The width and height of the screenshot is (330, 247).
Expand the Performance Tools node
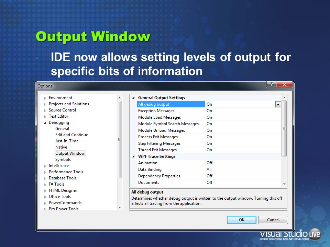tap(45, 172)
